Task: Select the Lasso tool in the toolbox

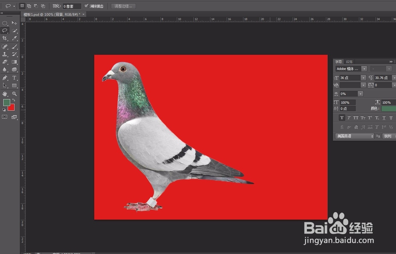Action: click(4, 30)
